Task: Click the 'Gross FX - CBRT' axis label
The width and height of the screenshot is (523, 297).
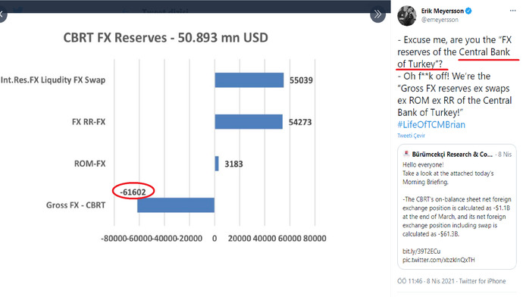Action: pyautogui.click(x=76, y=205)
